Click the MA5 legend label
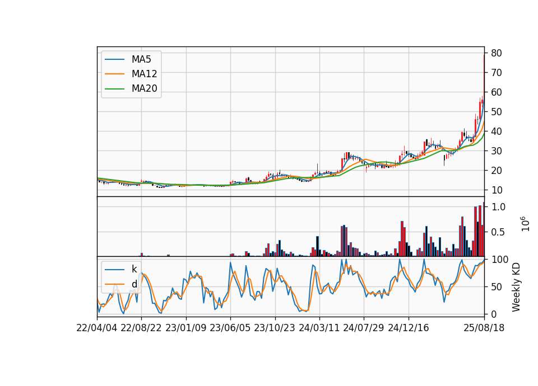This screenshot has width=538, height=386. pos(141,59)
